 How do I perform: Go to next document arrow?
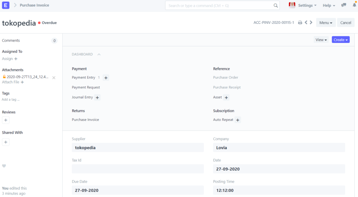tap(311, 22)
